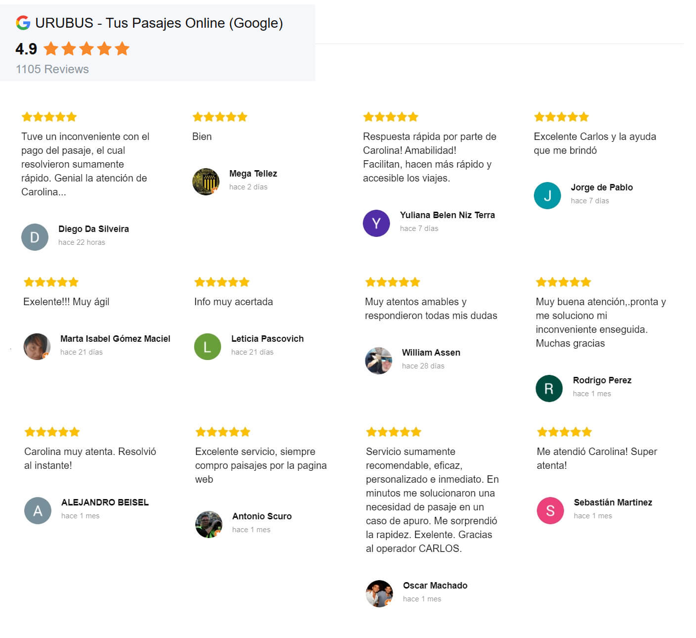Viewport: 696px width, 638px height.
Task: Select Marta Isabel Gómez Maciel's avatar
Action: [35, 347]
